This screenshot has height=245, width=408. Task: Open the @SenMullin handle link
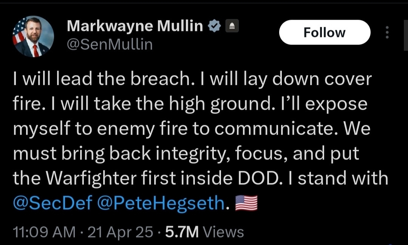[x=110, y=45]
